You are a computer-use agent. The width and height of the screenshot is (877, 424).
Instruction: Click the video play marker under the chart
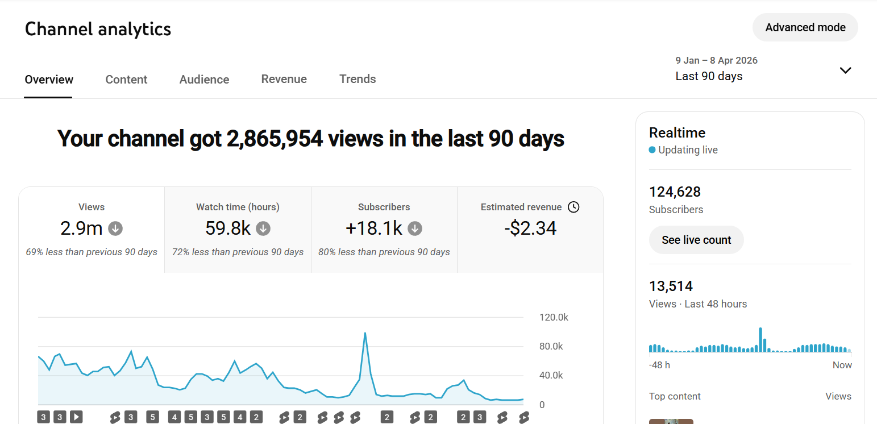tap(76, 417)
